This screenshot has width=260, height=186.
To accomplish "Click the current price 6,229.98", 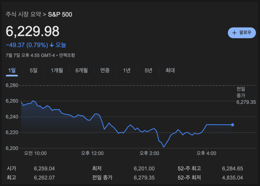I will (33, 31).
